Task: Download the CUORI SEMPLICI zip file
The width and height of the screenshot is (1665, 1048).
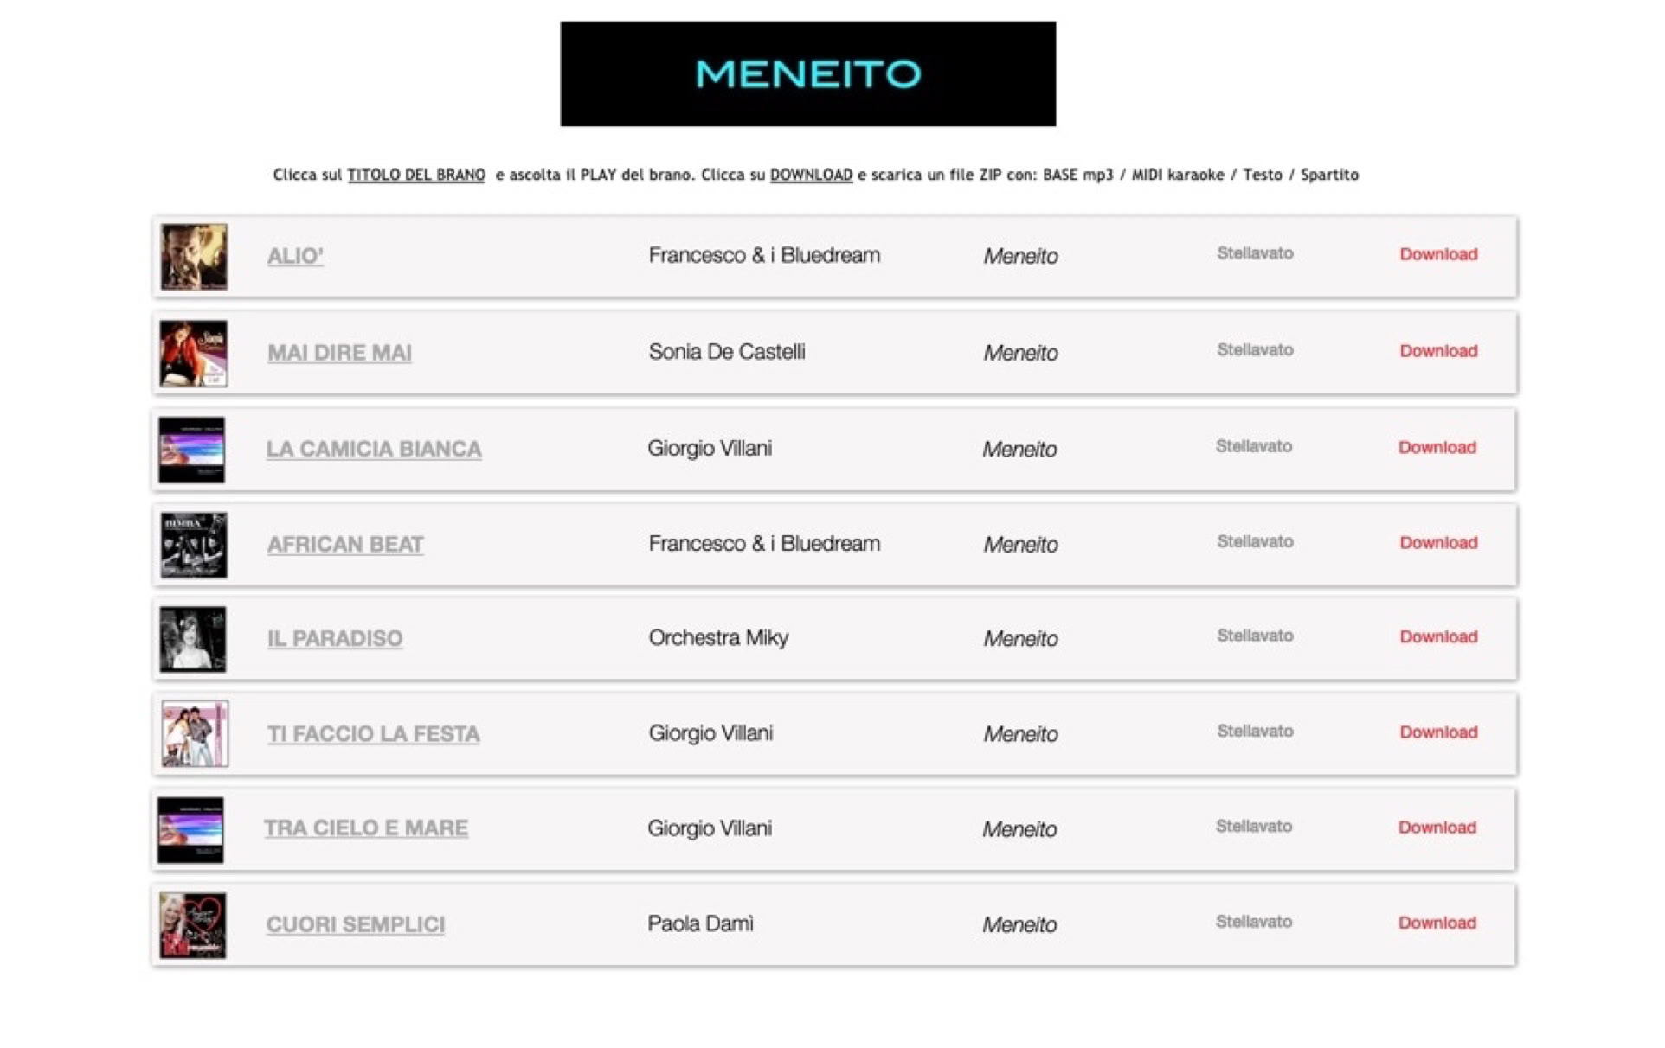Action: pos(1437,923)
